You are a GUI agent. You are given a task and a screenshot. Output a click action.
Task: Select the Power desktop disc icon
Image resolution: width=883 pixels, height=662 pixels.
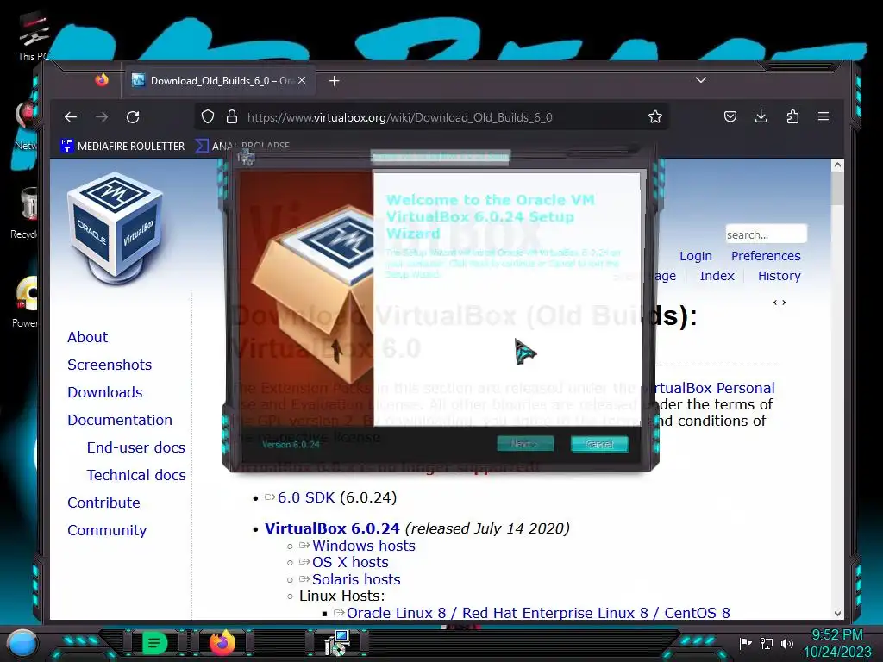[25, 303]
